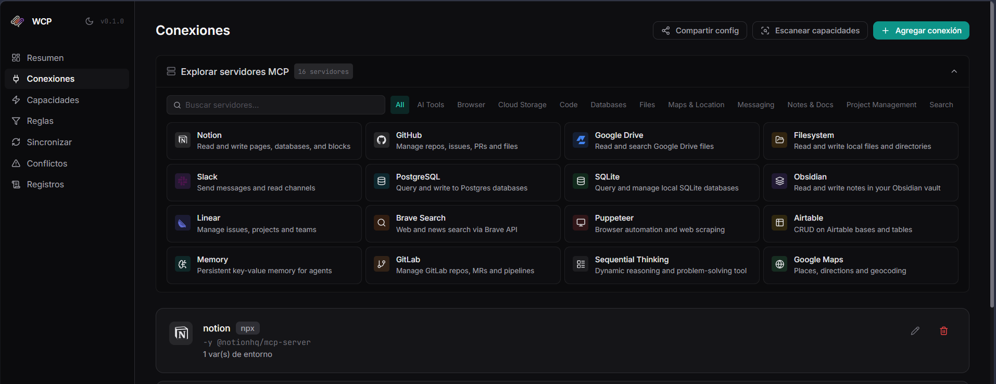996x384 pixels.
Task: Open the Sincronizar page
Action: point(67,142)
